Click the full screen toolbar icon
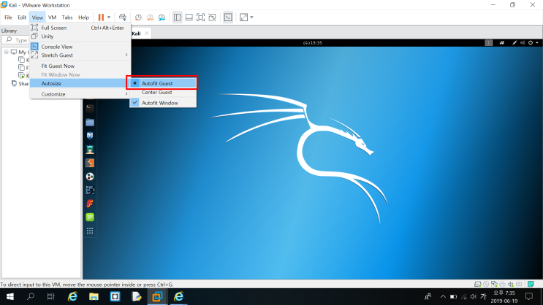 200,18
